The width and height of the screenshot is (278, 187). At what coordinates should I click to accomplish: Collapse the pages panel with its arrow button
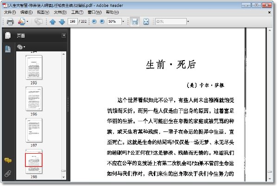coord(63,36)
